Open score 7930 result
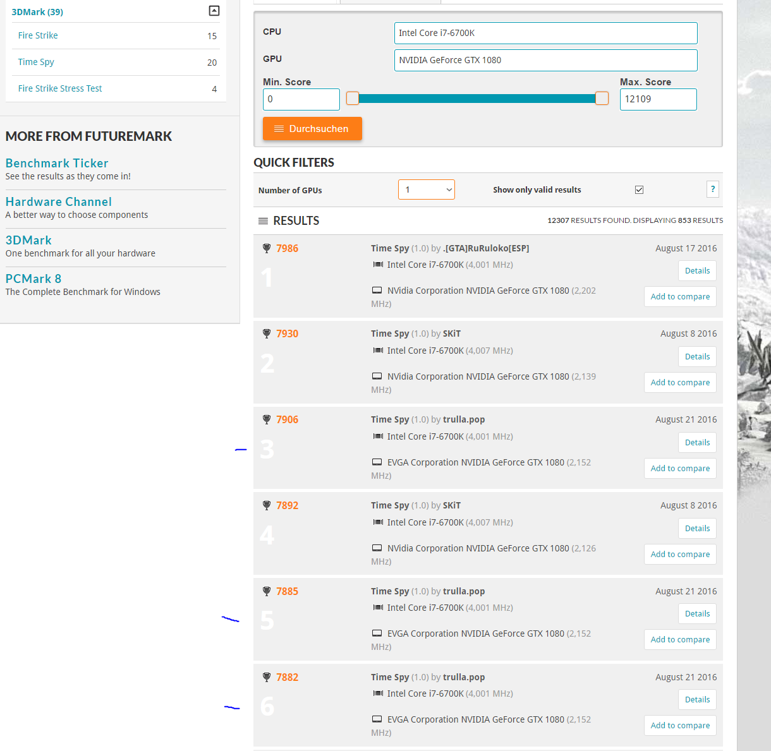771x751 pixels. coord(287,333)
